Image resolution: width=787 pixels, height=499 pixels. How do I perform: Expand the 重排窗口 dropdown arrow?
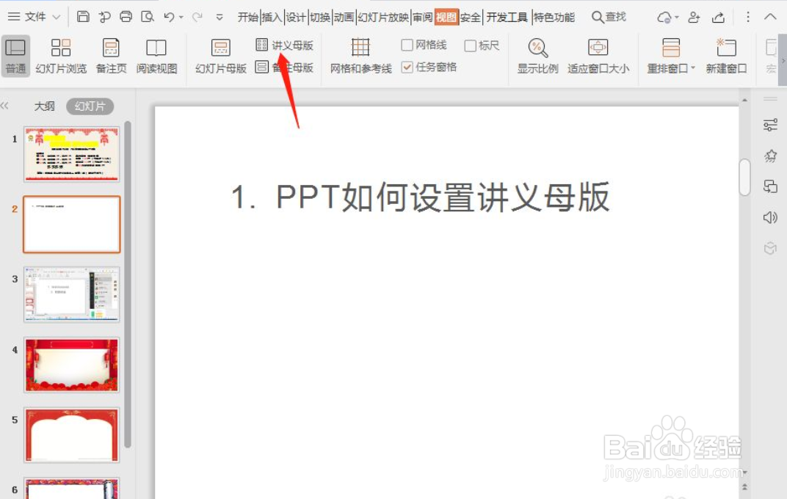(x=693, y=68)
